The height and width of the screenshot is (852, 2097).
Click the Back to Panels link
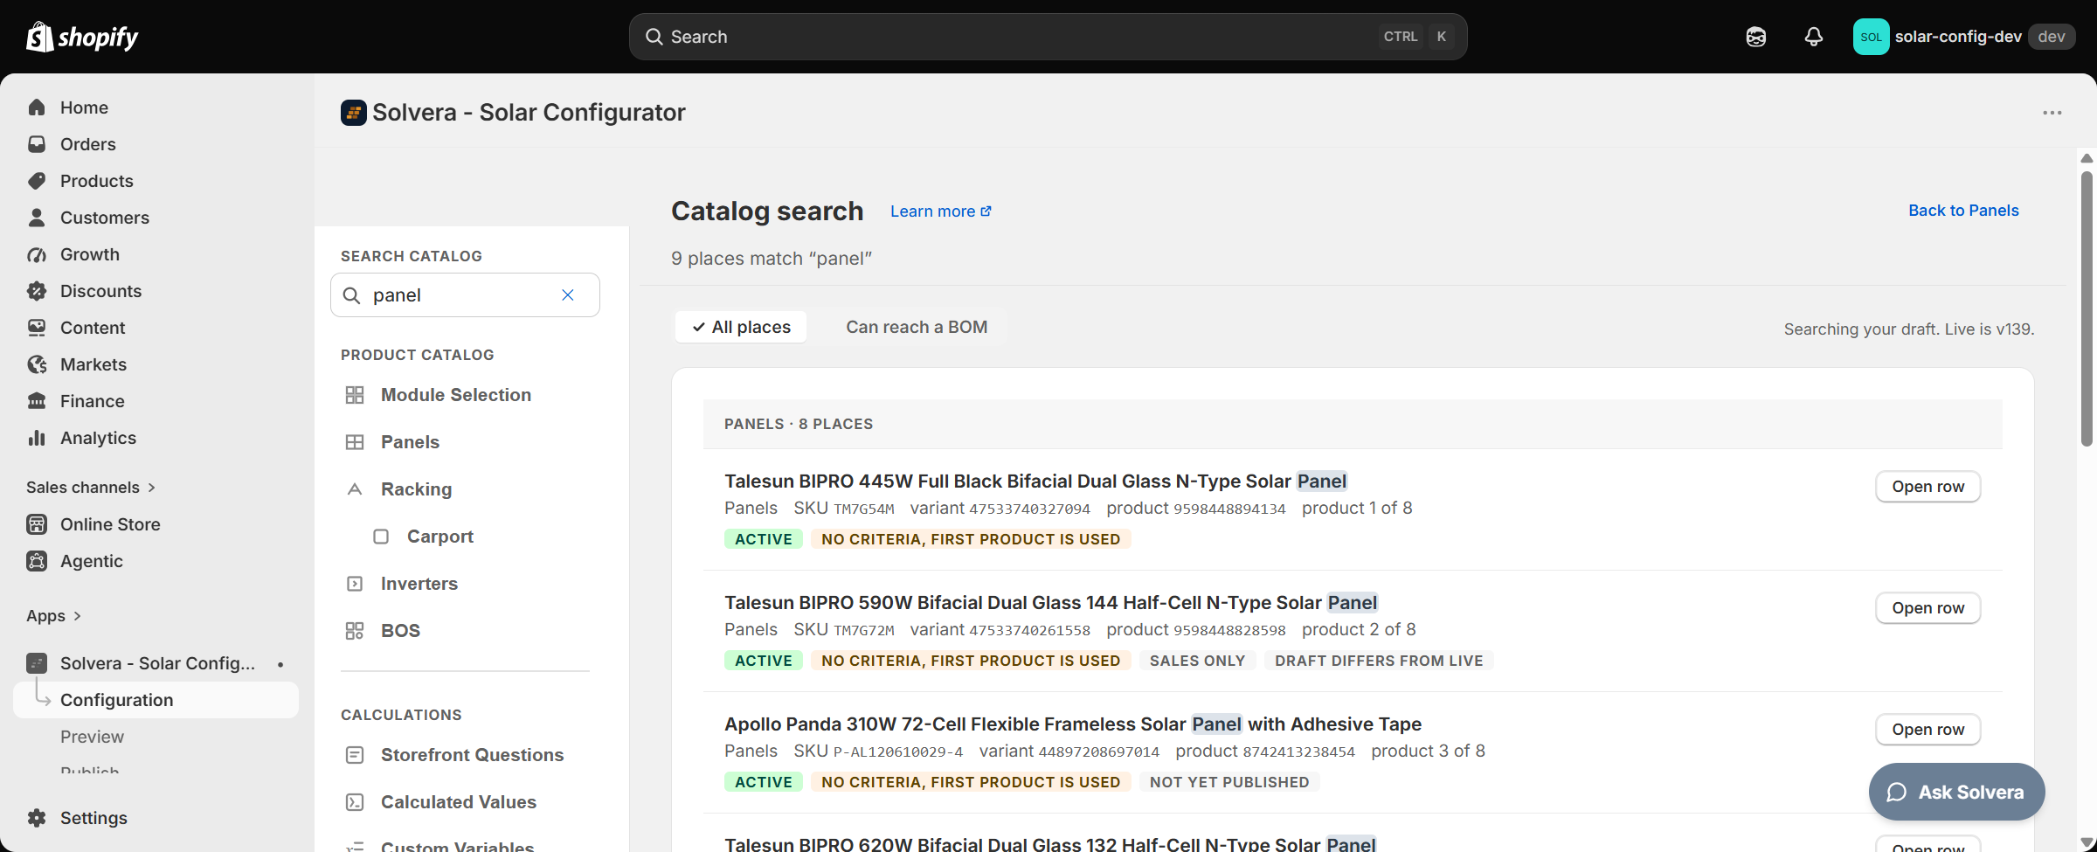pyautogui.click(x=1963, y=211)
